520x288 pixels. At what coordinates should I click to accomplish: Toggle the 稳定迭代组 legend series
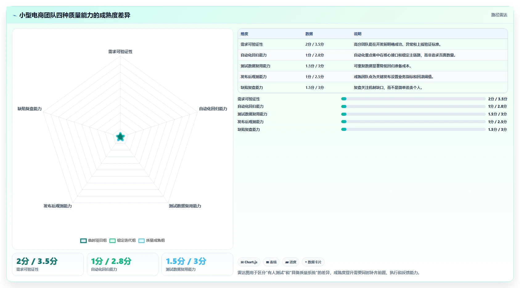(x=122, y=240)
